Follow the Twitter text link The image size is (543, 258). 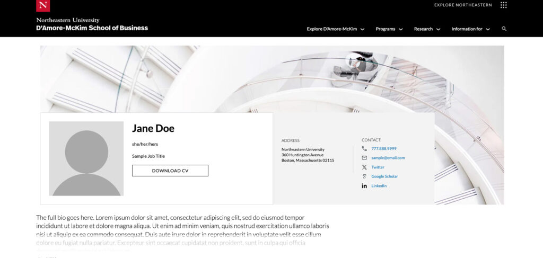click(378, 167)
